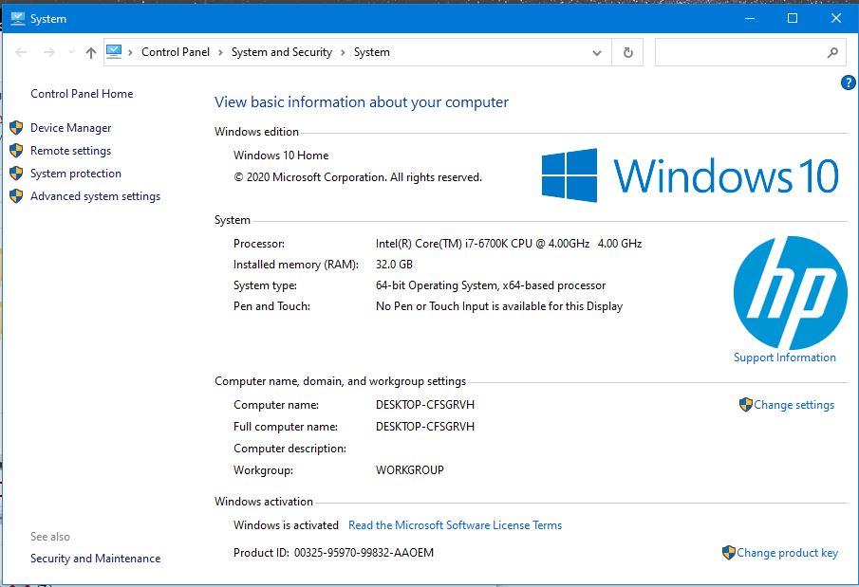Viewport: 859px width, 587px height.
Task: Select Control Panel in the breadcrumb
Action: point(176,52)
